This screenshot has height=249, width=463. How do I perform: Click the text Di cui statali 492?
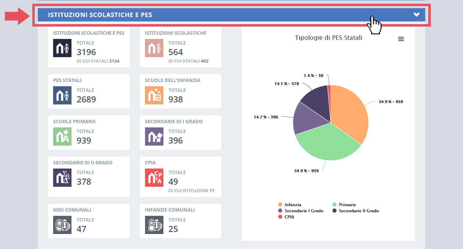188,61
